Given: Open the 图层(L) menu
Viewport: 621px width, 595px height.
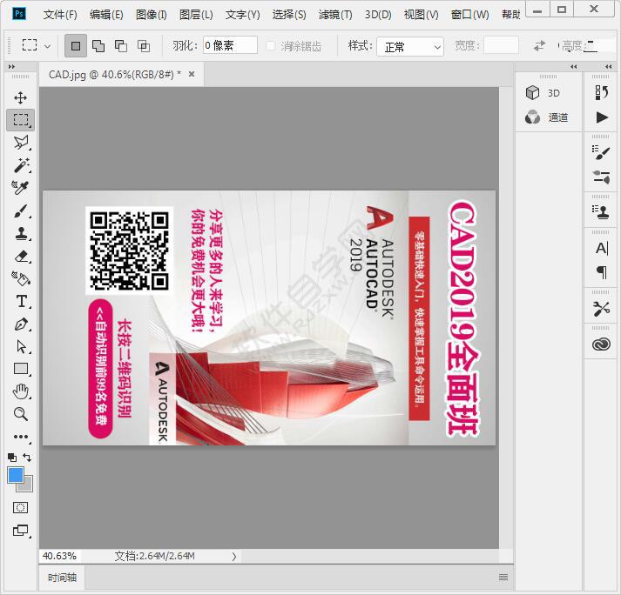Looking at the screenshot, I should [x=196, y=15].
